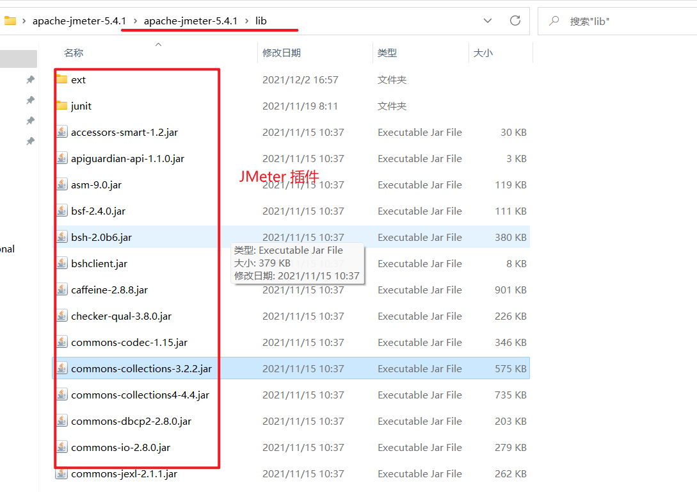Image resolution: width=697 pixels, height=492 pixels.
Task: Click the 2021/11/19 8:11 date cell
Action: (300, 106)
